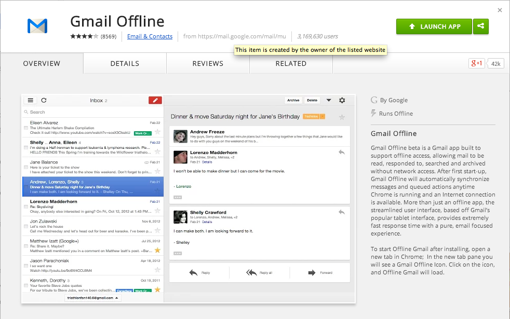Open the Email & Contacts category link
Image resolution: width=510 pixels, height=319 pixels.
(x=150, y=36)
